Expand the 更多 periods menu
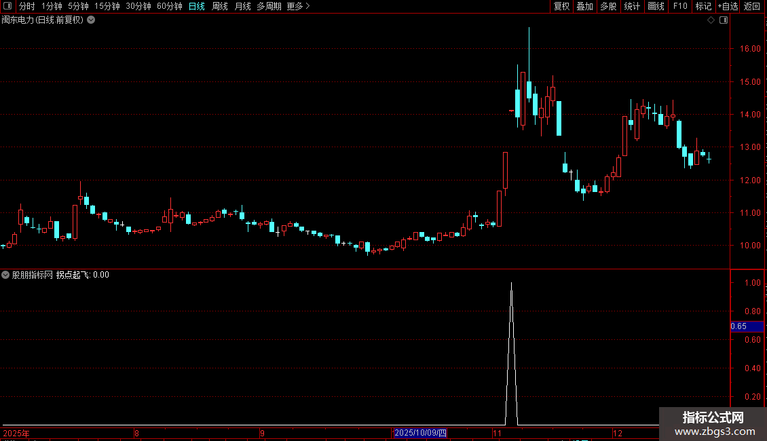This screenshot has width=767, height=441. pos(299,6)
